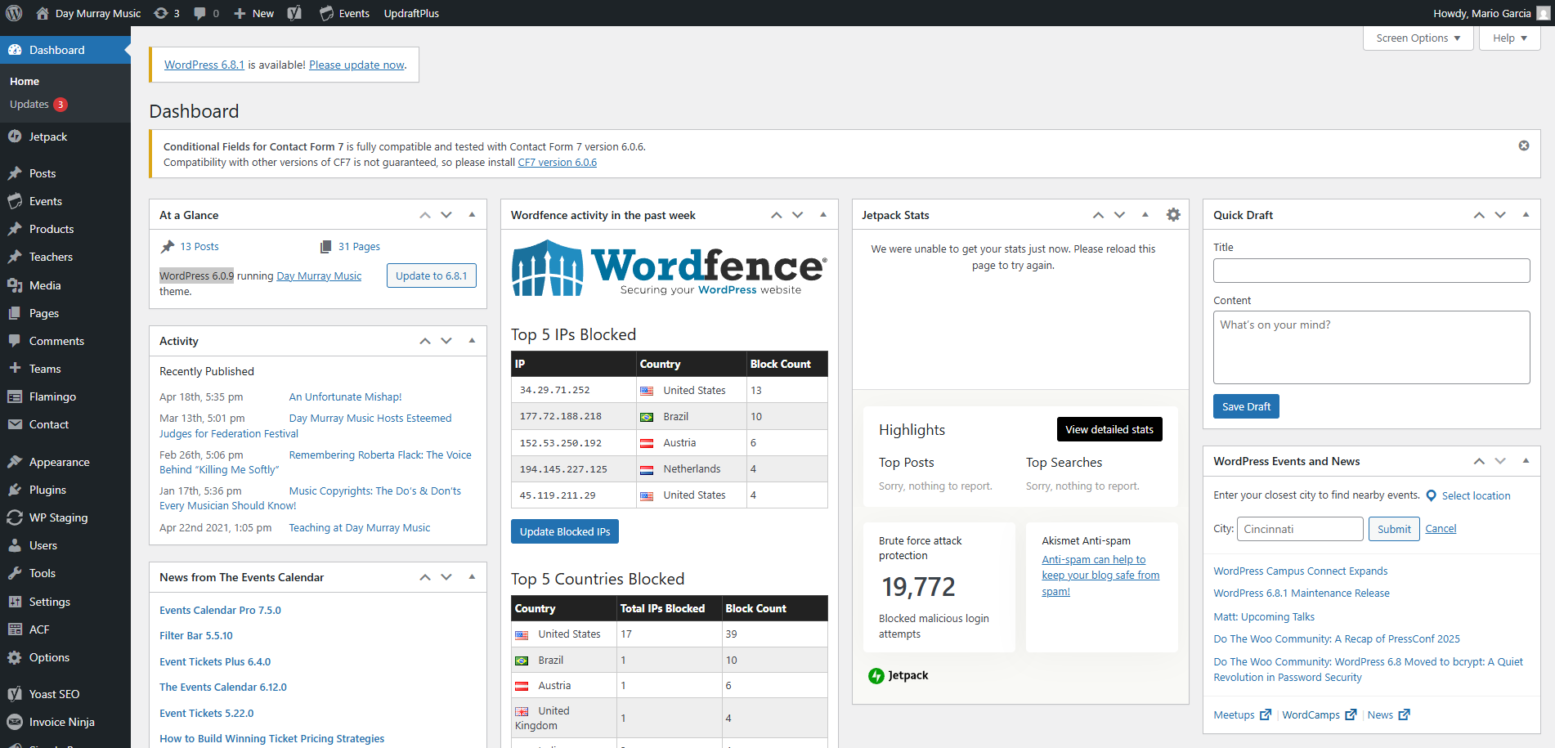Click the WordPress logo in admin bar
Screen dimensions: 1555x748
coord(14,13)
